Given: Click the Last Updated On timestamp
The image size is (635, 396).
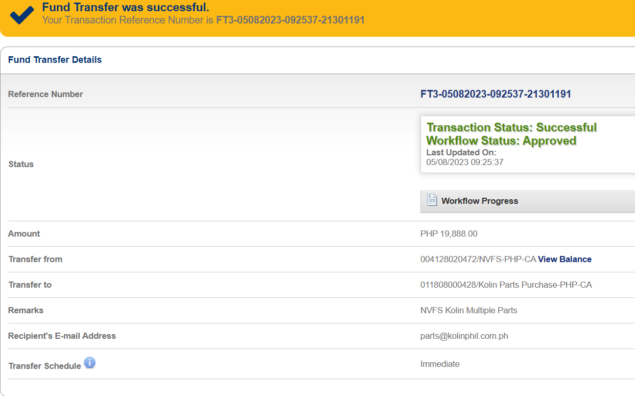Looking at the screenshot, I should [465, 162].
